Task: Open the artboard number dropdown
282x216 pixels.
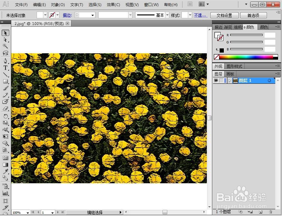Action: coord(52,212)
